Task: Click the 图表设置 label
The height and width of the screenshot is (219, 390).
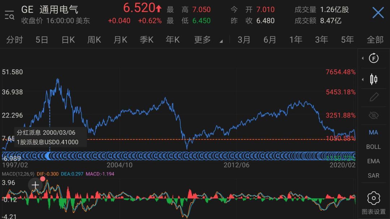Action: click(x=374, y=211)
